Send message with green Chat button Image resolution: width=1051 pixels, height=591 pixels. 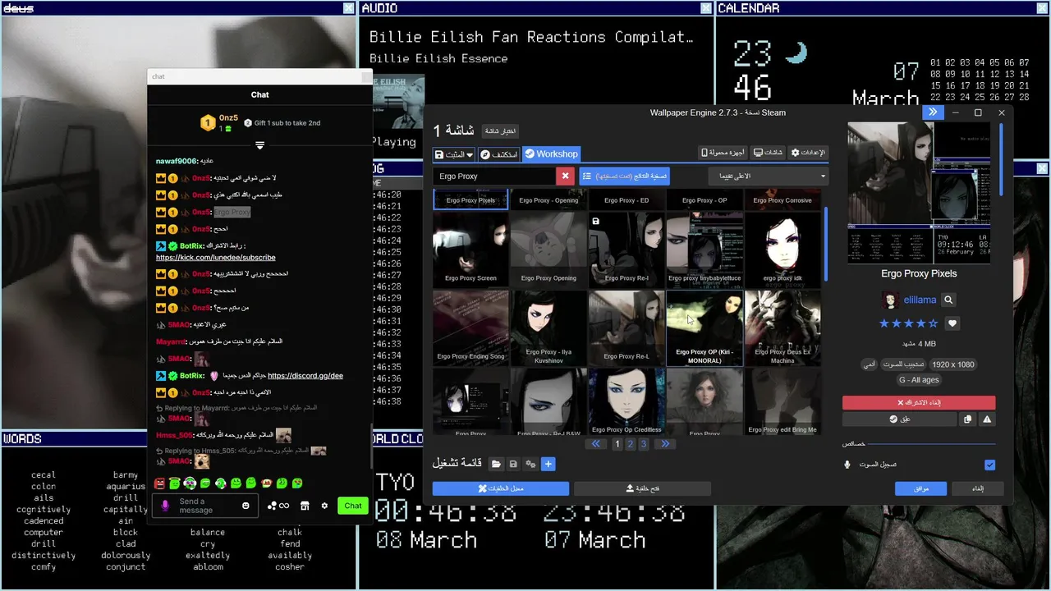pos(353,506)
